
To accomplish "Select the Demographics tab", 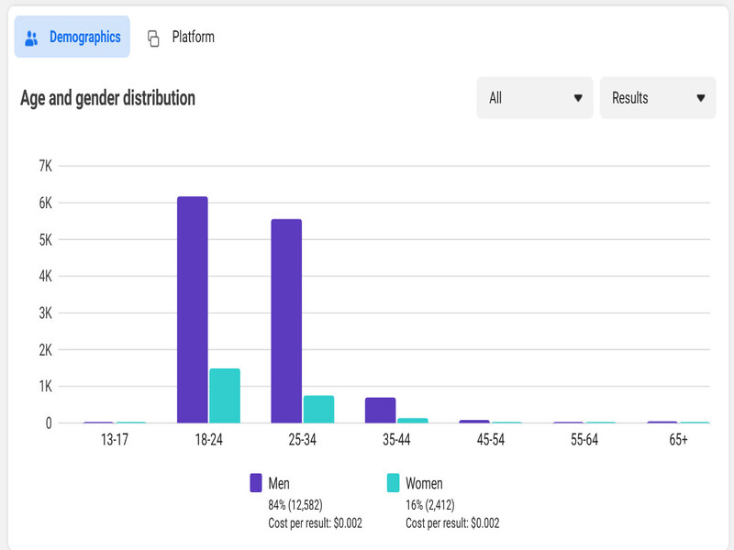I will pyautogui.click(x=84, y=38).
